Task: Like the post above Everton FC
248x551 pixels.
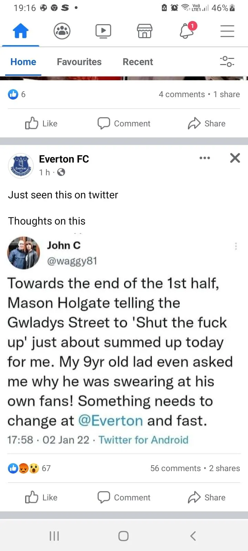Action: pos(41,123)
